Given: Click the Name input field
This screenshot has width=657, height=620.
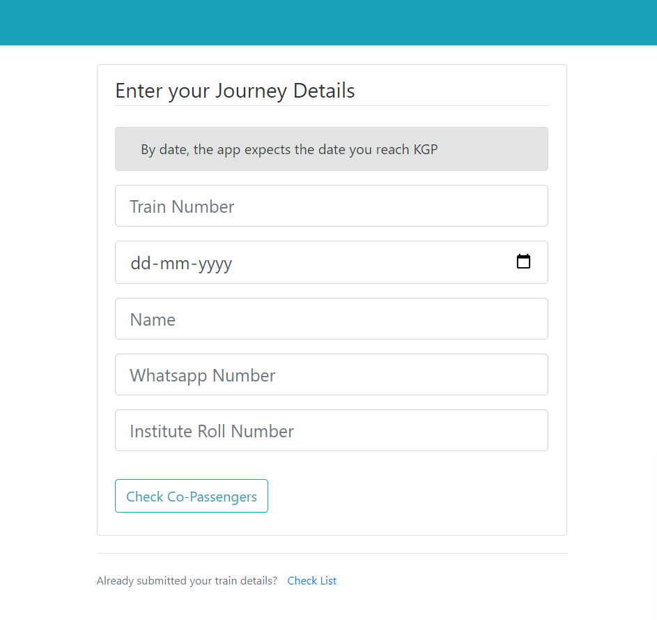Looking at the screenshot, I should [x=332, y=319].
